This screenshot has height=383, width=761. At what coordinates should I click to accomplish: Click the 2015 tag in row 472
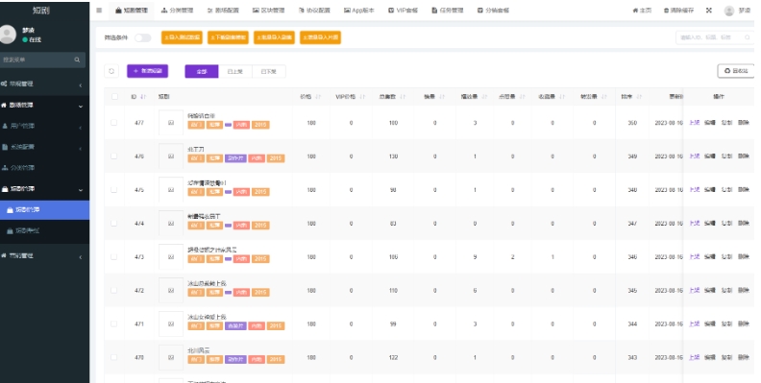[x=260, y=293]
